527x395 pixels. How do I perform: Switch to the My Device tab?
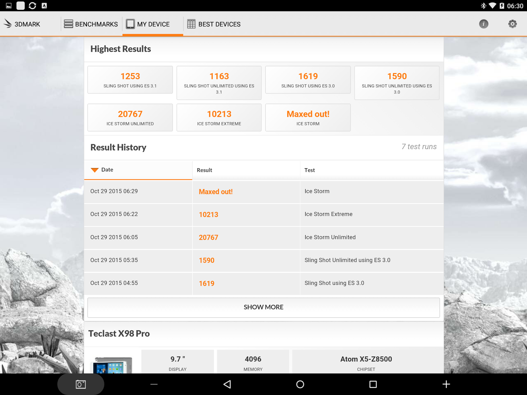click(x=153, y=24)
